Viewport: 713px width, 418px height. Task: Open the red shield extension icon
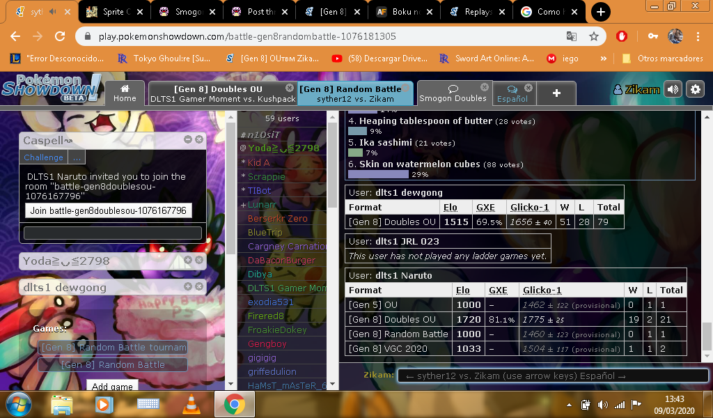622,36
